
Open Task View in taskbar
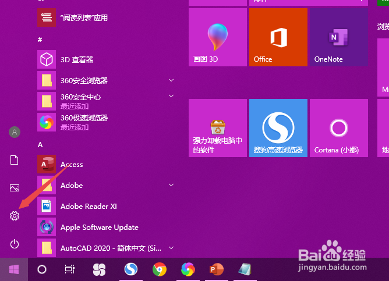[x=70, y=269]
